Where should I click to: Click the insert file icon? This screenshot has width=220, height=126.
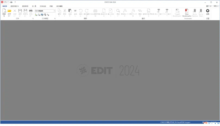(x=111, y=11)
